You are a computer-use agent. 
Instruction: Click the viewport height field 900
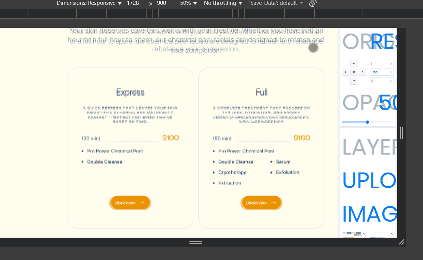[x=162, y=3]
